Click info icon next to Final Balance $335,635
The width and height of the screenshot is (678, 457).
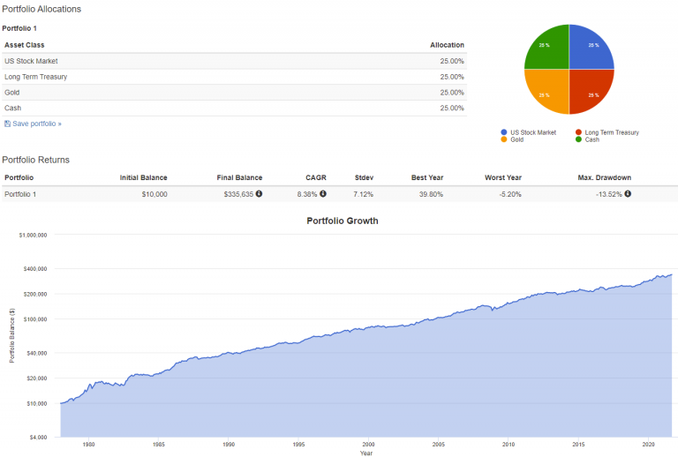[259, 194]
